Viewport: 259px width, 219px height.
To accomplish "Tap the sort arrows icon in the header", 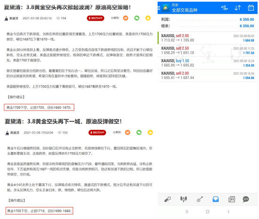I will click(x=237, y=8).
